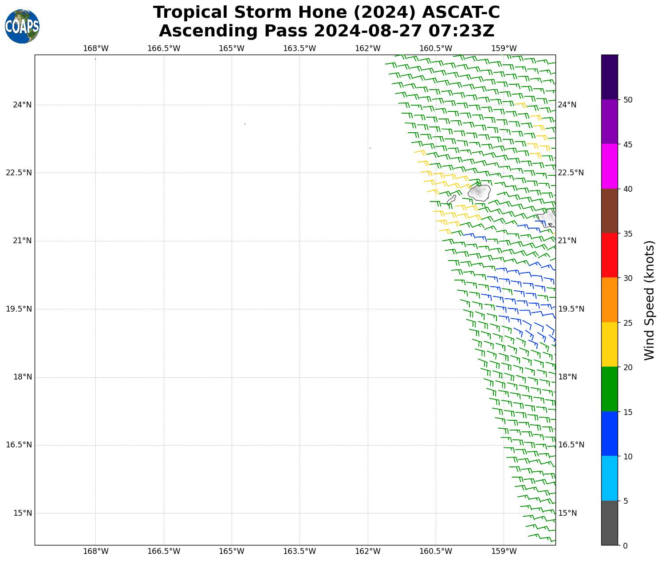Select the orange 25-30 knots colorbar segment
Viewport: 662px width, 561px height.
(x=609, y=300)
